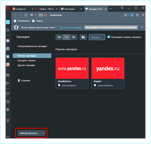This screenshot has width=151, height=144.
Task: Switch to list view
Action: point(74,37)
